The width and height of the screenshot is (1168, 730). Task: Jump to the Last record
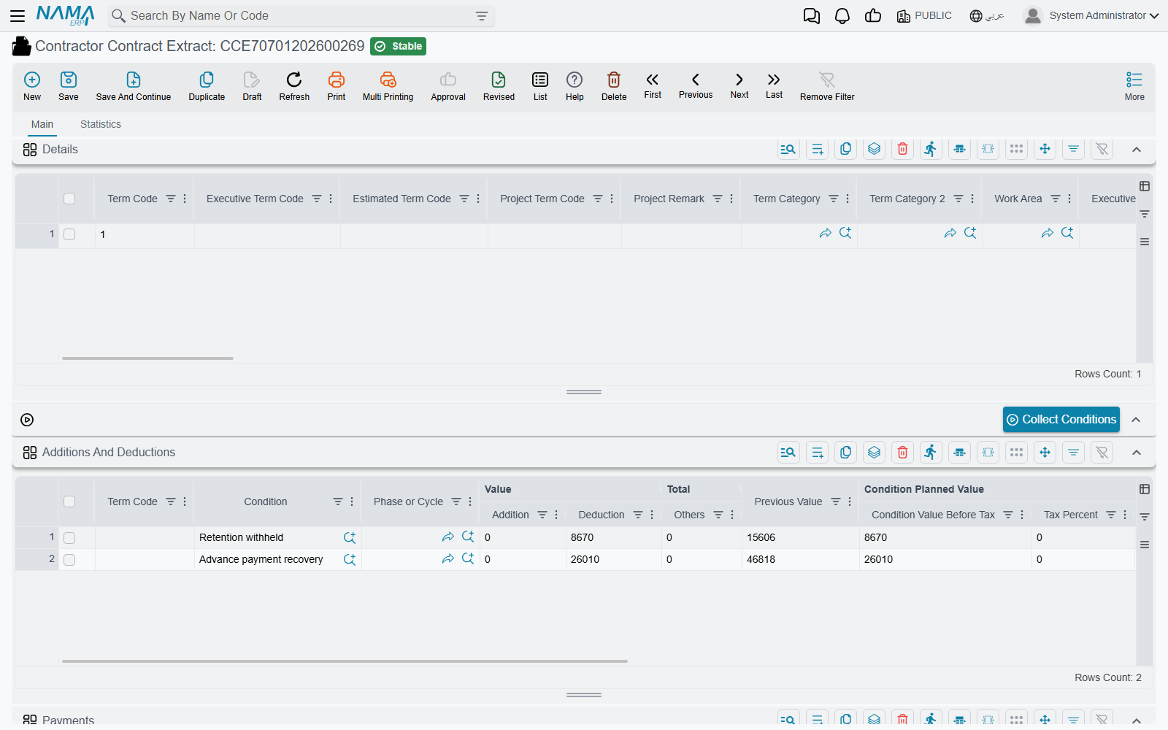(775, 85)
